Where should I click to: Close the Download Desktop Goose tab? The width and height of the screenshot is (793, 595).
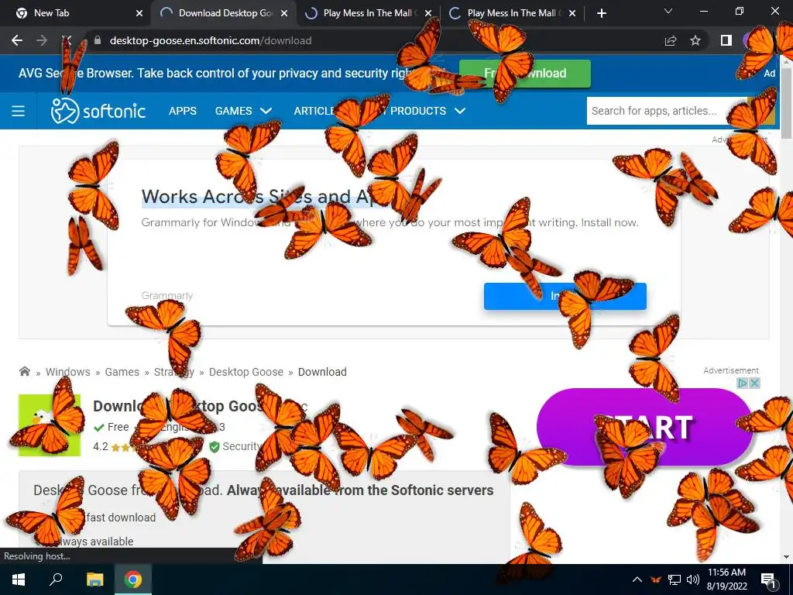284,14
